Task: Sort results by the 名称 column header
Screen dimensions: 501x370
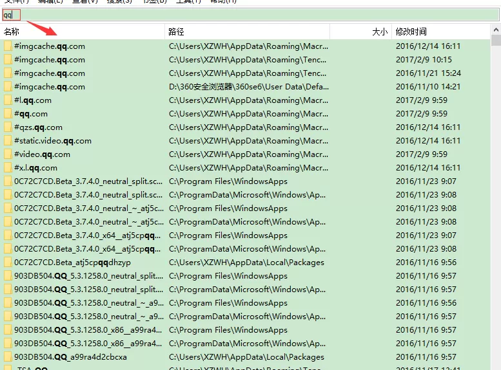Action: (x=83, y=32)
